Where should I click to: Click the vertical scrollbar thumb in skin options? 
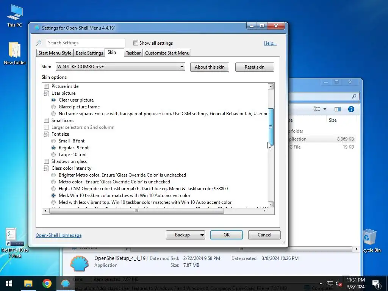pyautogui.click(x=271, y=127)
